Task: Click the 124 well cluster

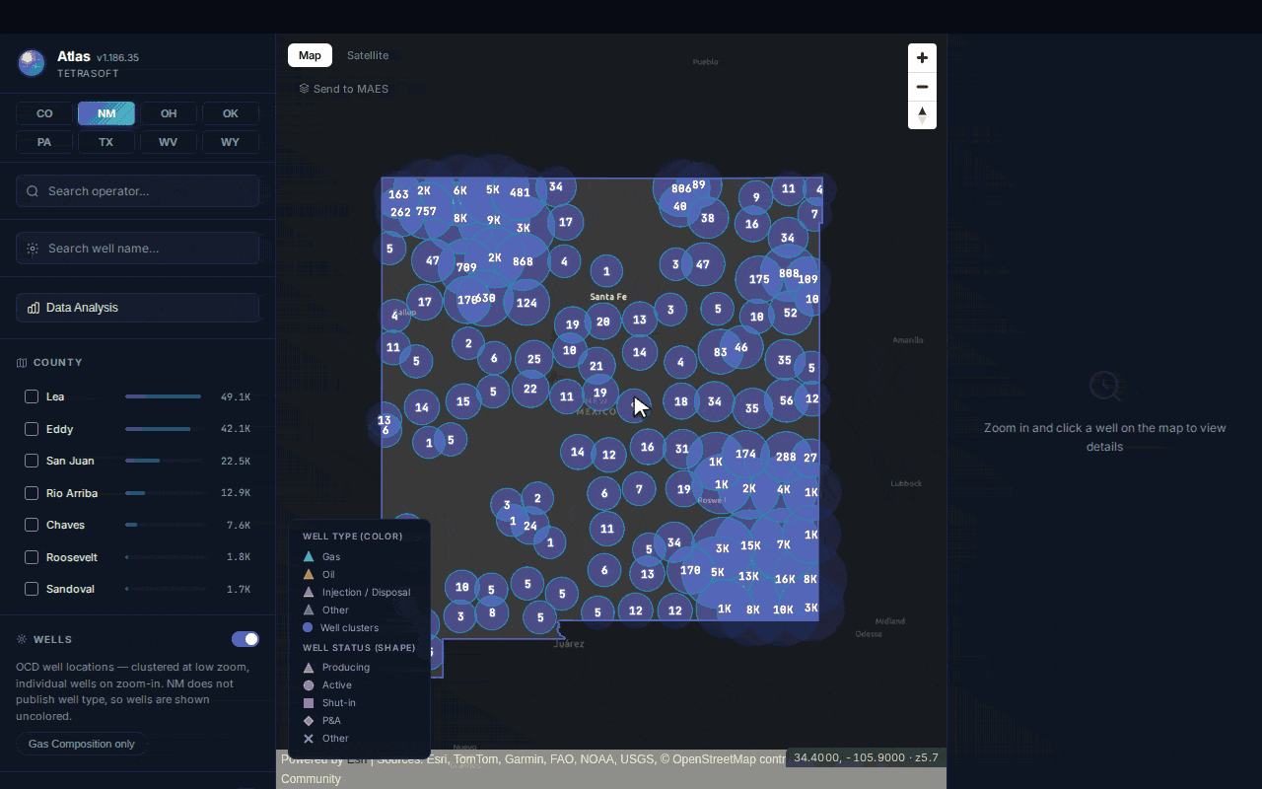Action: 526,303
